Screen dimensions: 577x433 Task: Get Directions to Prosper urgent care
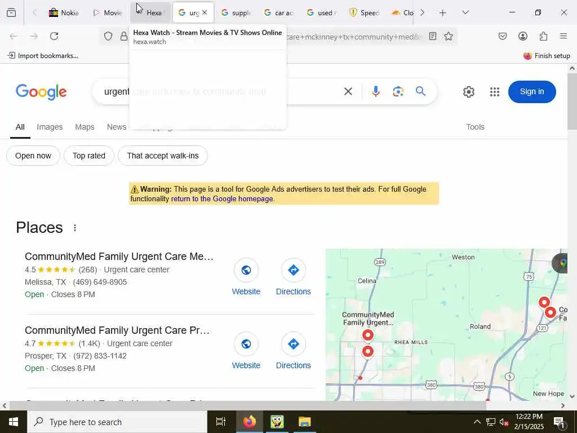coord(293,351)
